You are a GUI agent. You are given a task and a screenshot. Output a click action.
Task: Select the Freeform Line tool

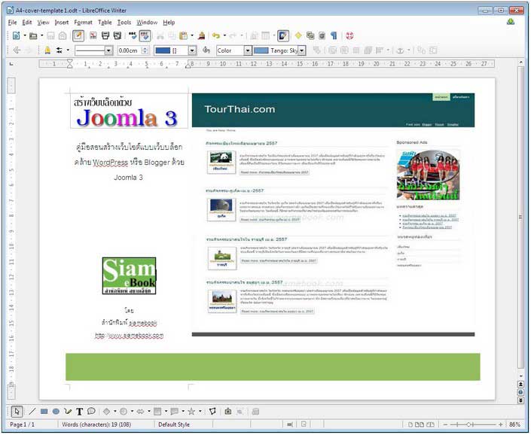pyautogui.click(x=68, y=412)
